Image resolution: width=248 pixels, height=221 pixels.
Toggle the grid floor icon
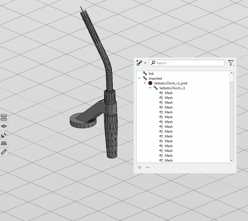tap(4, 143)
